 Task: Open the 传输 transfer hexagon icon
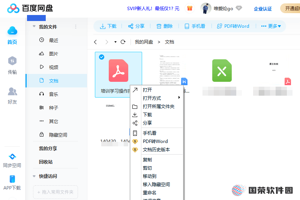(x=12, y=61)
